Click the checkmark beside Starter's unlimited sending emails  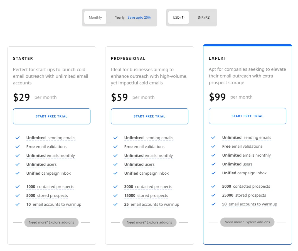18,138
